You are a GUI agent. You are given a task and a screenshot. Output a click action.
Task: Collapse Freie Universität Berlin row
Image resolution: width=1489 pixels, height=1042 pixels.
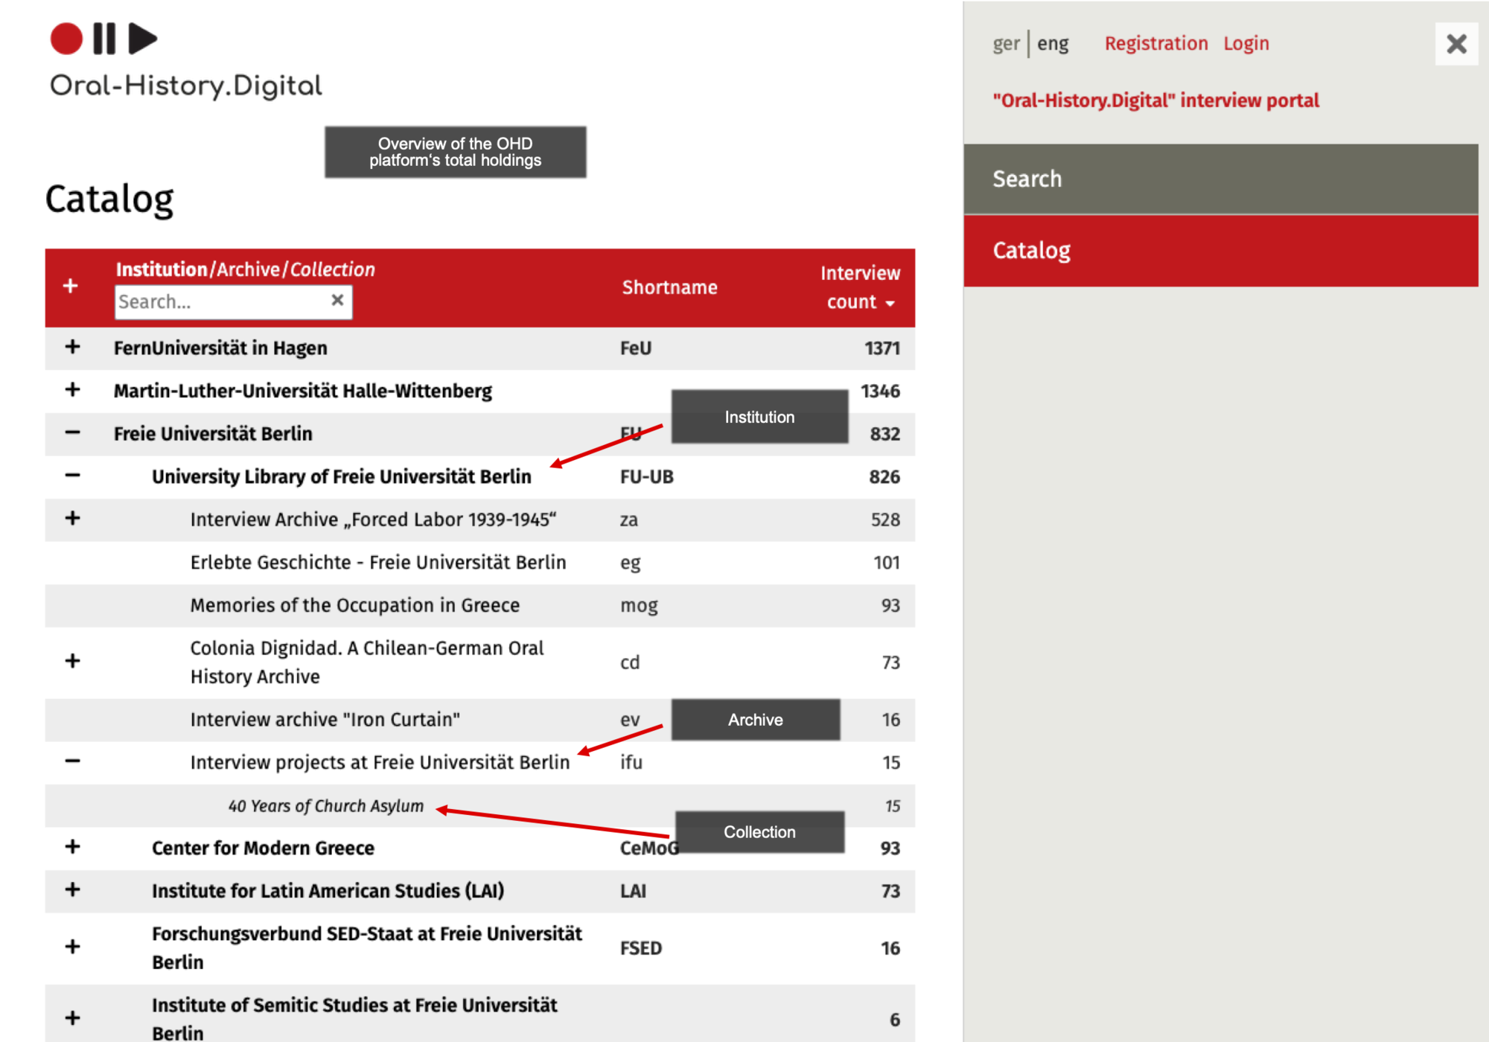coord(72,432)
